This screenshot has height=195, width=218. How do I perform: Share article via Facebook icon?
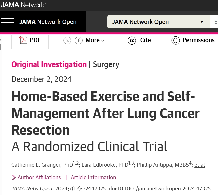(79, 40)
